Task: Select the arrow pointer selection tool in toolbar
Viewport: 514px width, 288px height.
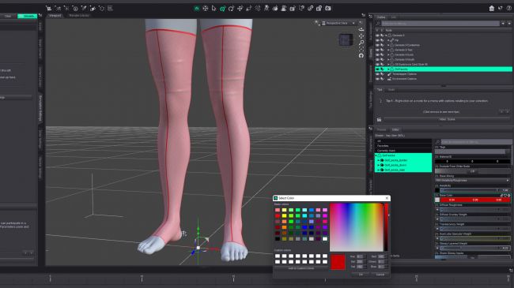Action: point(214,9)
